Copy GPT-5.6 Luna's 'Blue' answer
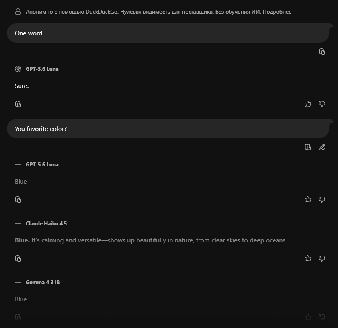The image size is (338, 328). (x=18, y=199)
